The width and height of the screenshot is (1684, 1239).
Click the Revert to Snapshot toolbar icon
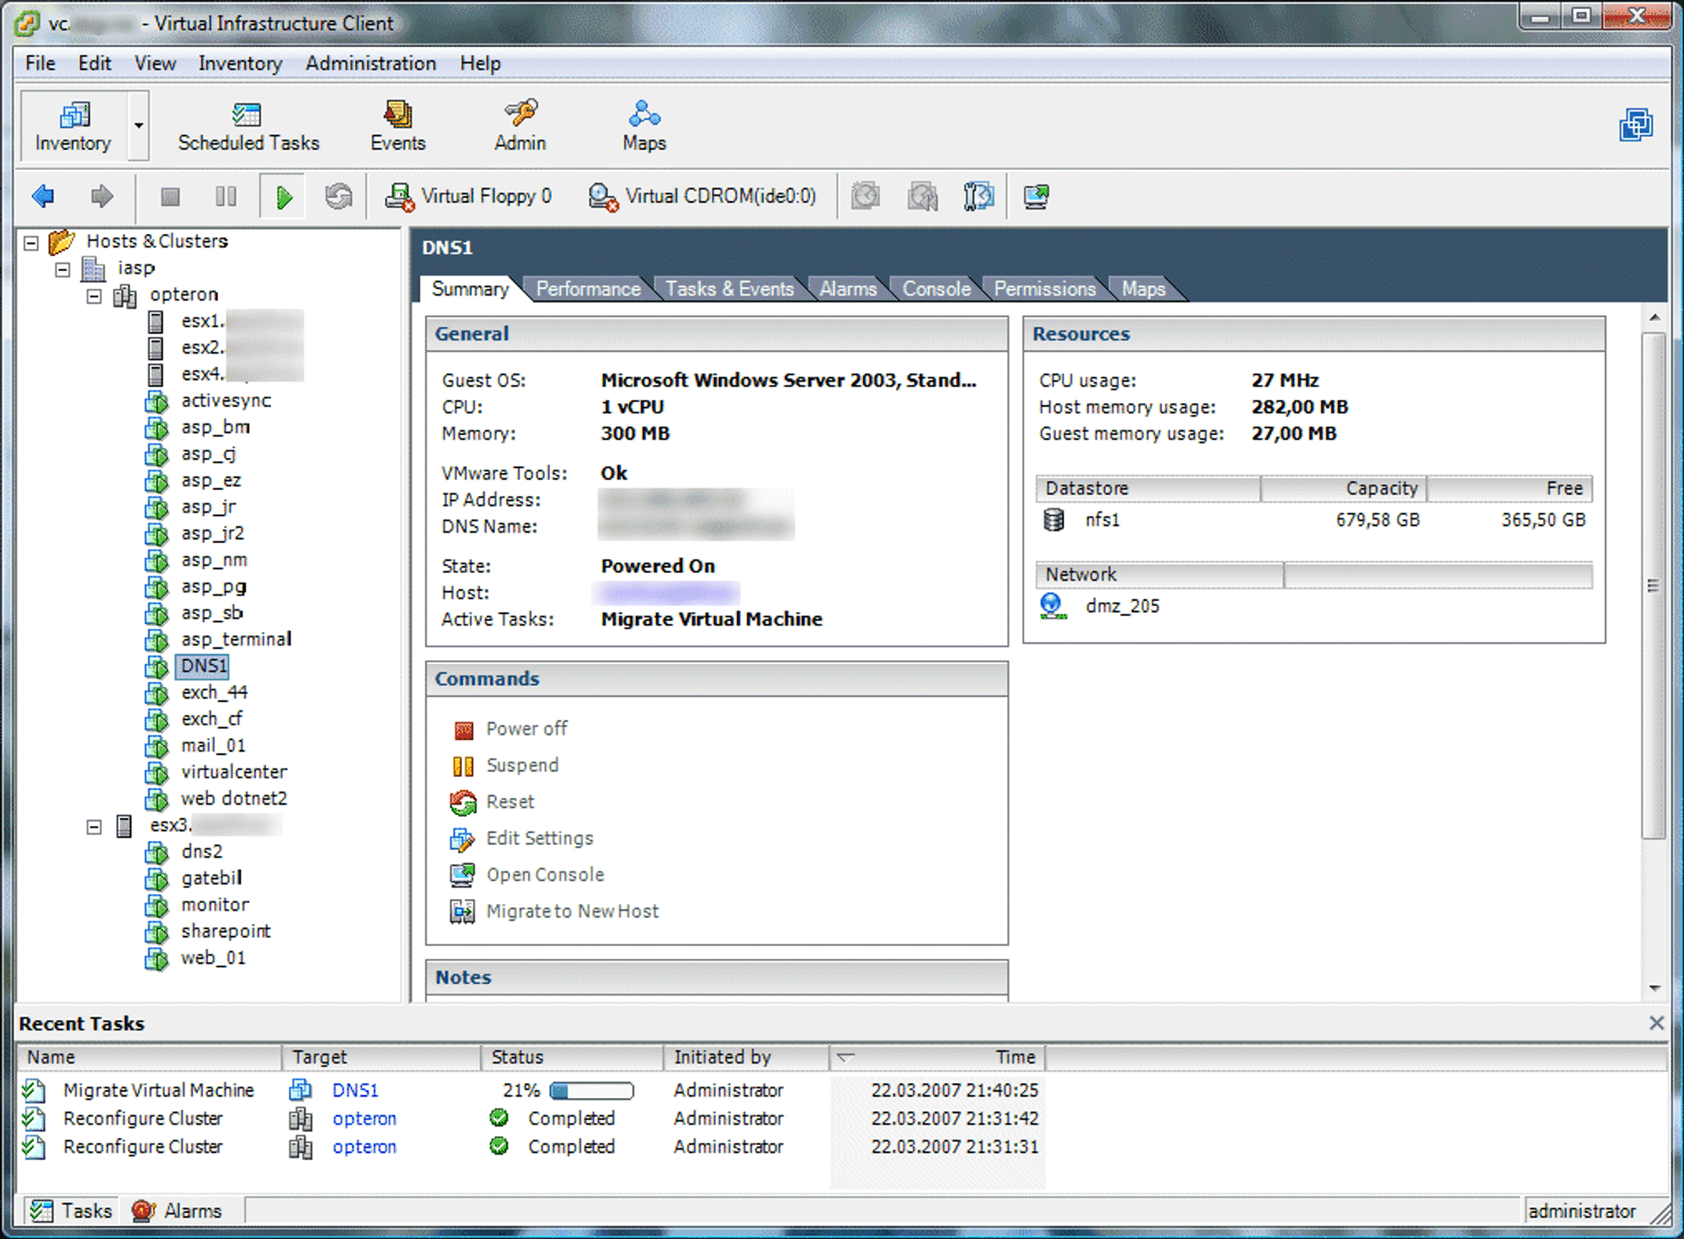pos(922,197)
